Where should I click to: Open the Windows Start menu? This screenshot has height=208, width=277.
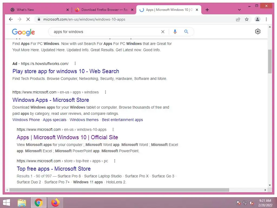(x=6, y=203)
